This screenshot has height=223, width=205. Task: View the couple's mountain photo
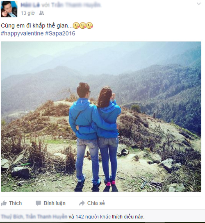click(x=101, y=116)
